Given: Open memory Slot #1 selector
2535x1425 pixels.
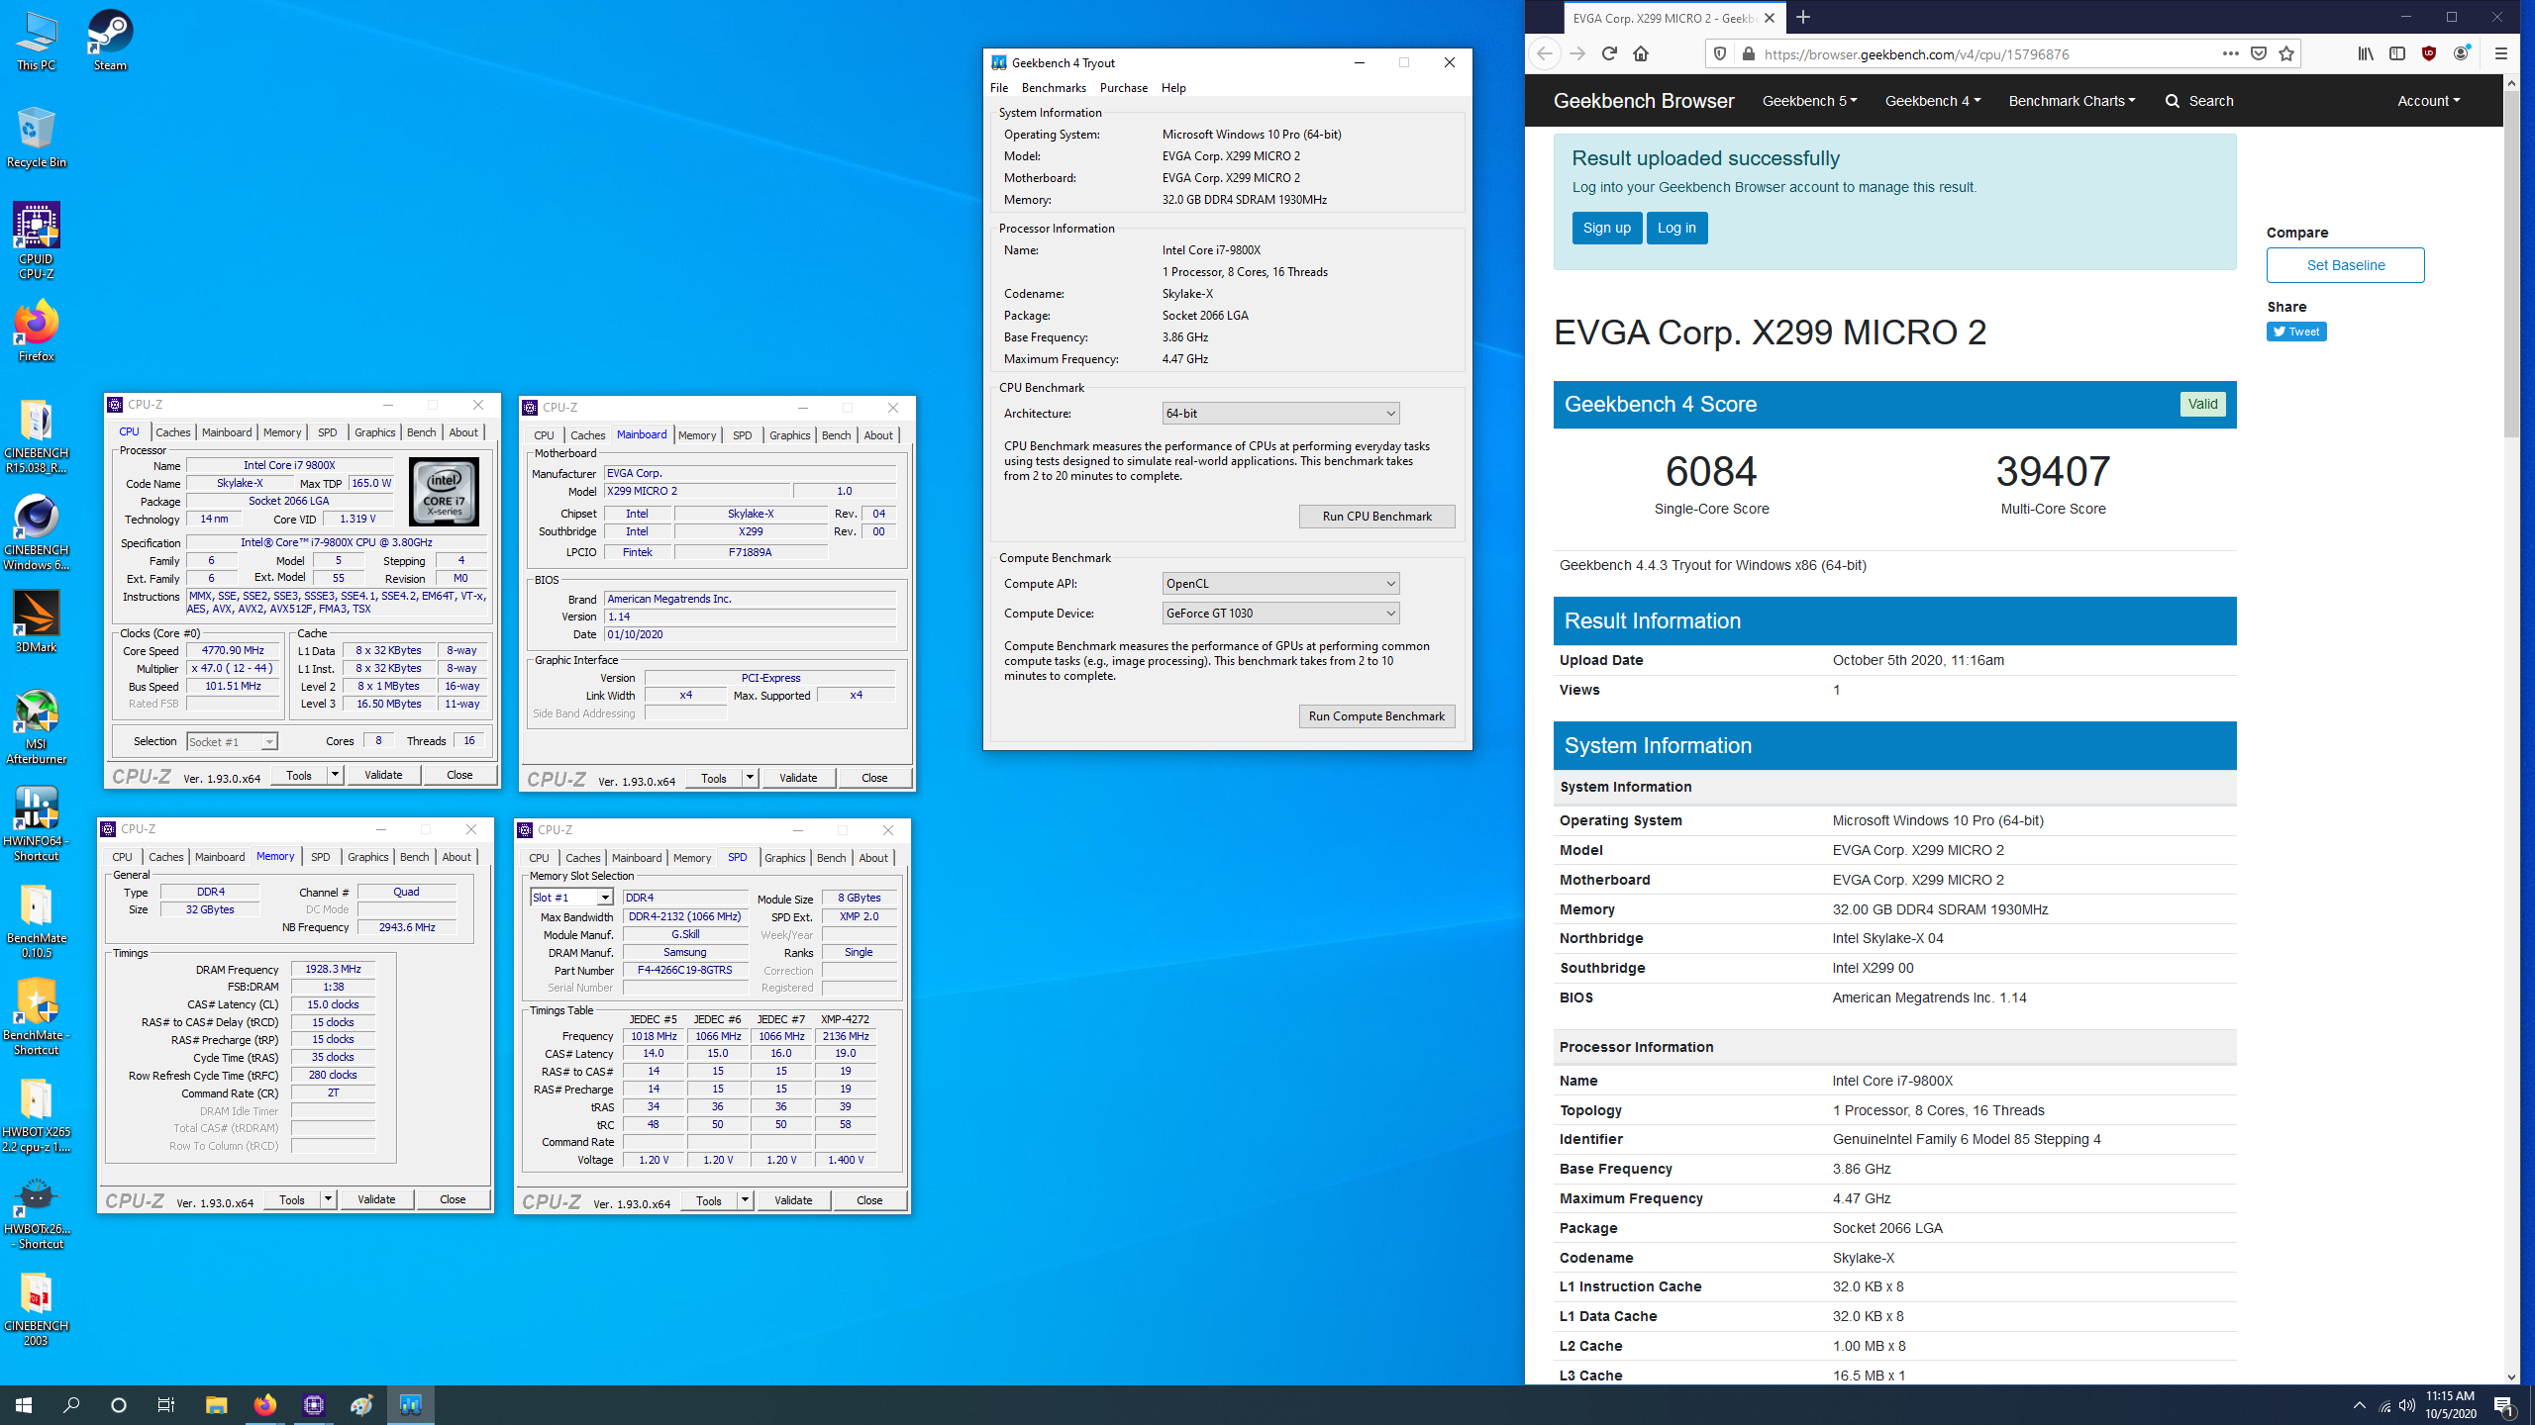Looking at the screenshot, I should point(572,897).
